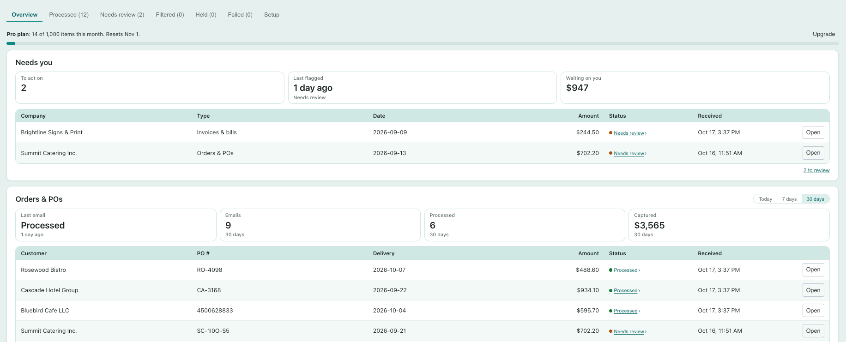Viewport: 846px width, 342px height.
Task: Select the 30 days range toggle
Action: coord(816,199)
